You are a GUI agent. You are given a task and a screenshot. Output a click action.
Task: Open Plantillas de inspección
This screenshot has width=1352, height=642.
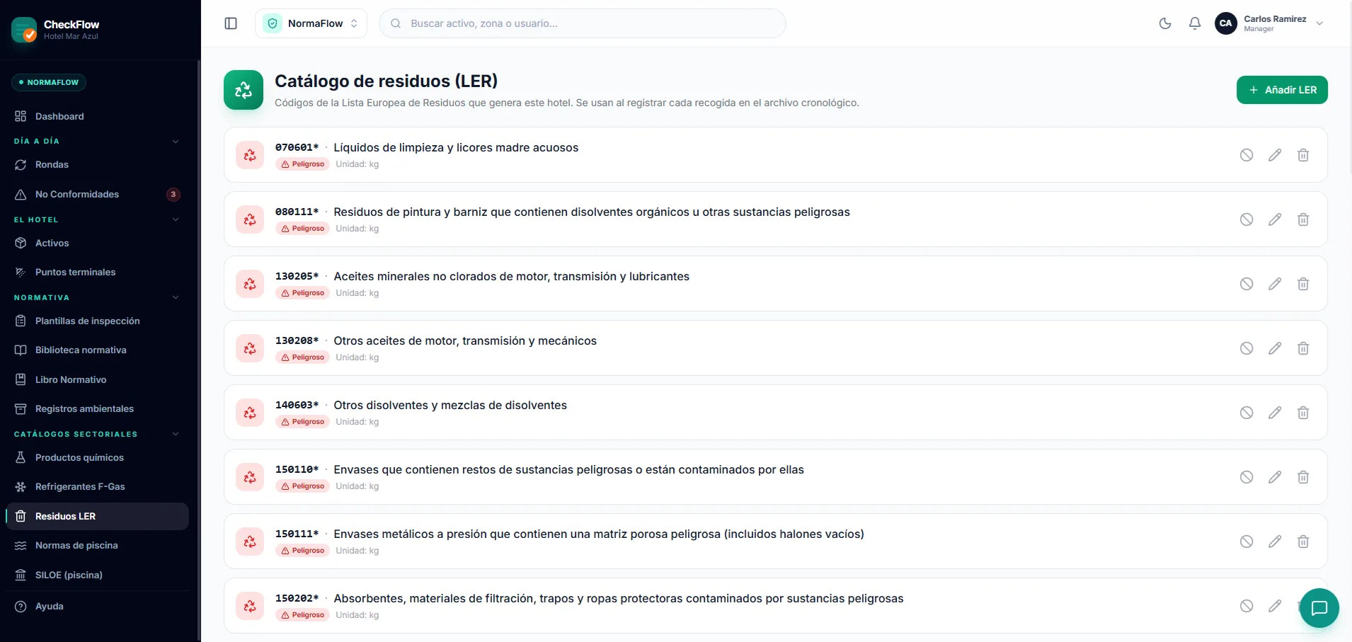(x=97, y=321)
